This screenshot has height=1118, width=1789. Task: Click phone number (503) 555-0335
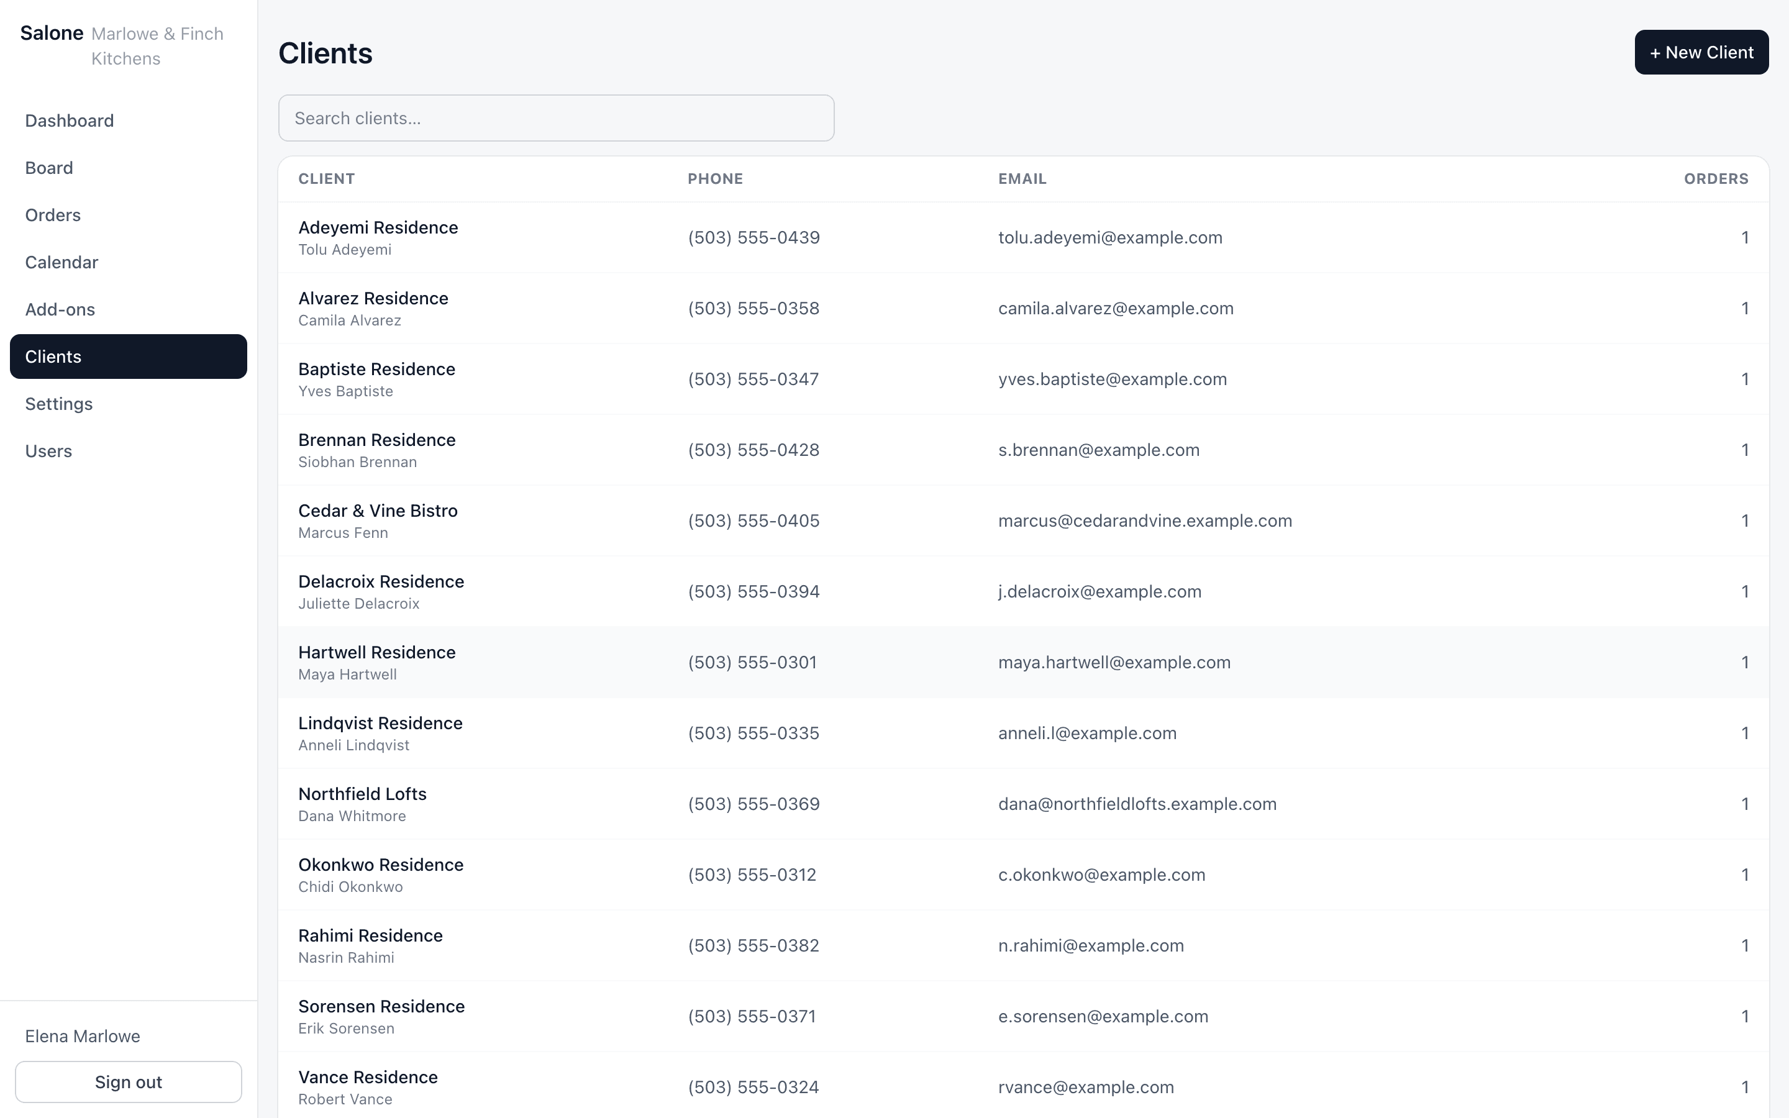[753, 734]
